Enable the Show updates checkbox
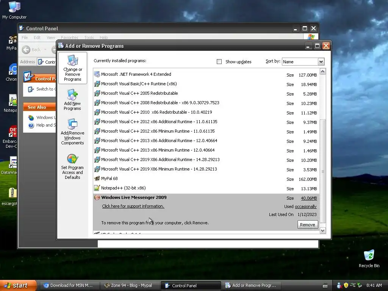This screenshot has height=291, width=388. coord(219,62)
